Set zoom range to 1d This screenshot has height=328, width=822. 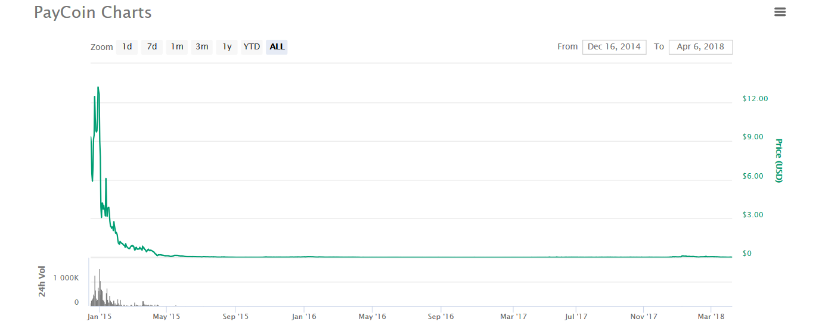point(127,46)
